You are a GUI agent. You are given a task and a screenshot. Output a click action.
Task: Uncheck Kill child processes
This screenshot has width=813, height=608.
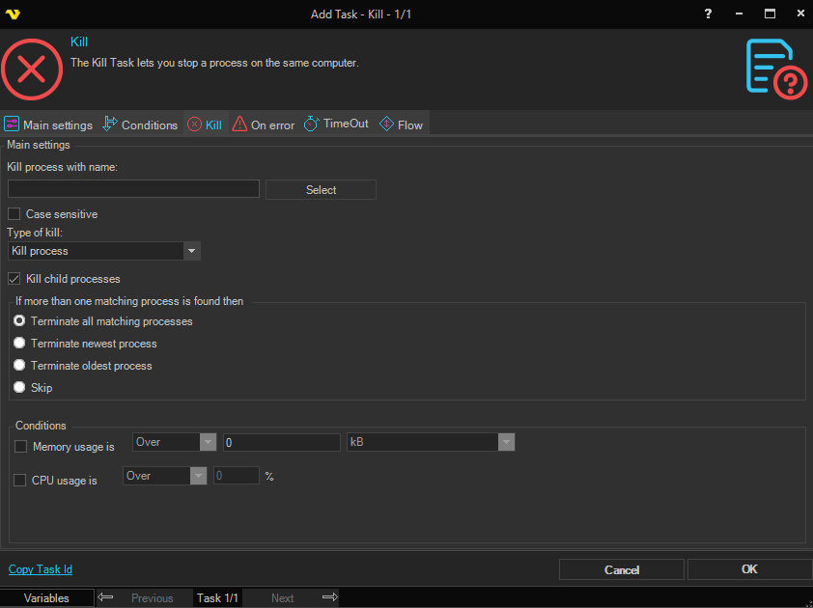pyautogui.click(x=14, y=279)
